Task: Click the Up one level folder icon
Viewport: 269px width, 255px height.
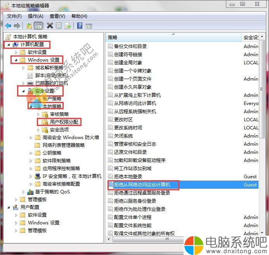Action: tap(29, 26)
